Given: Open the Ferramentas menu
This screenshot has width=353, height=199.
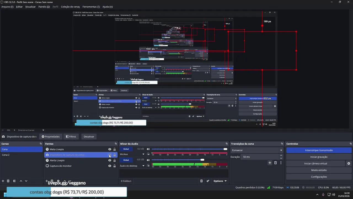Looking at the screenshot, I should pos(91,7).
